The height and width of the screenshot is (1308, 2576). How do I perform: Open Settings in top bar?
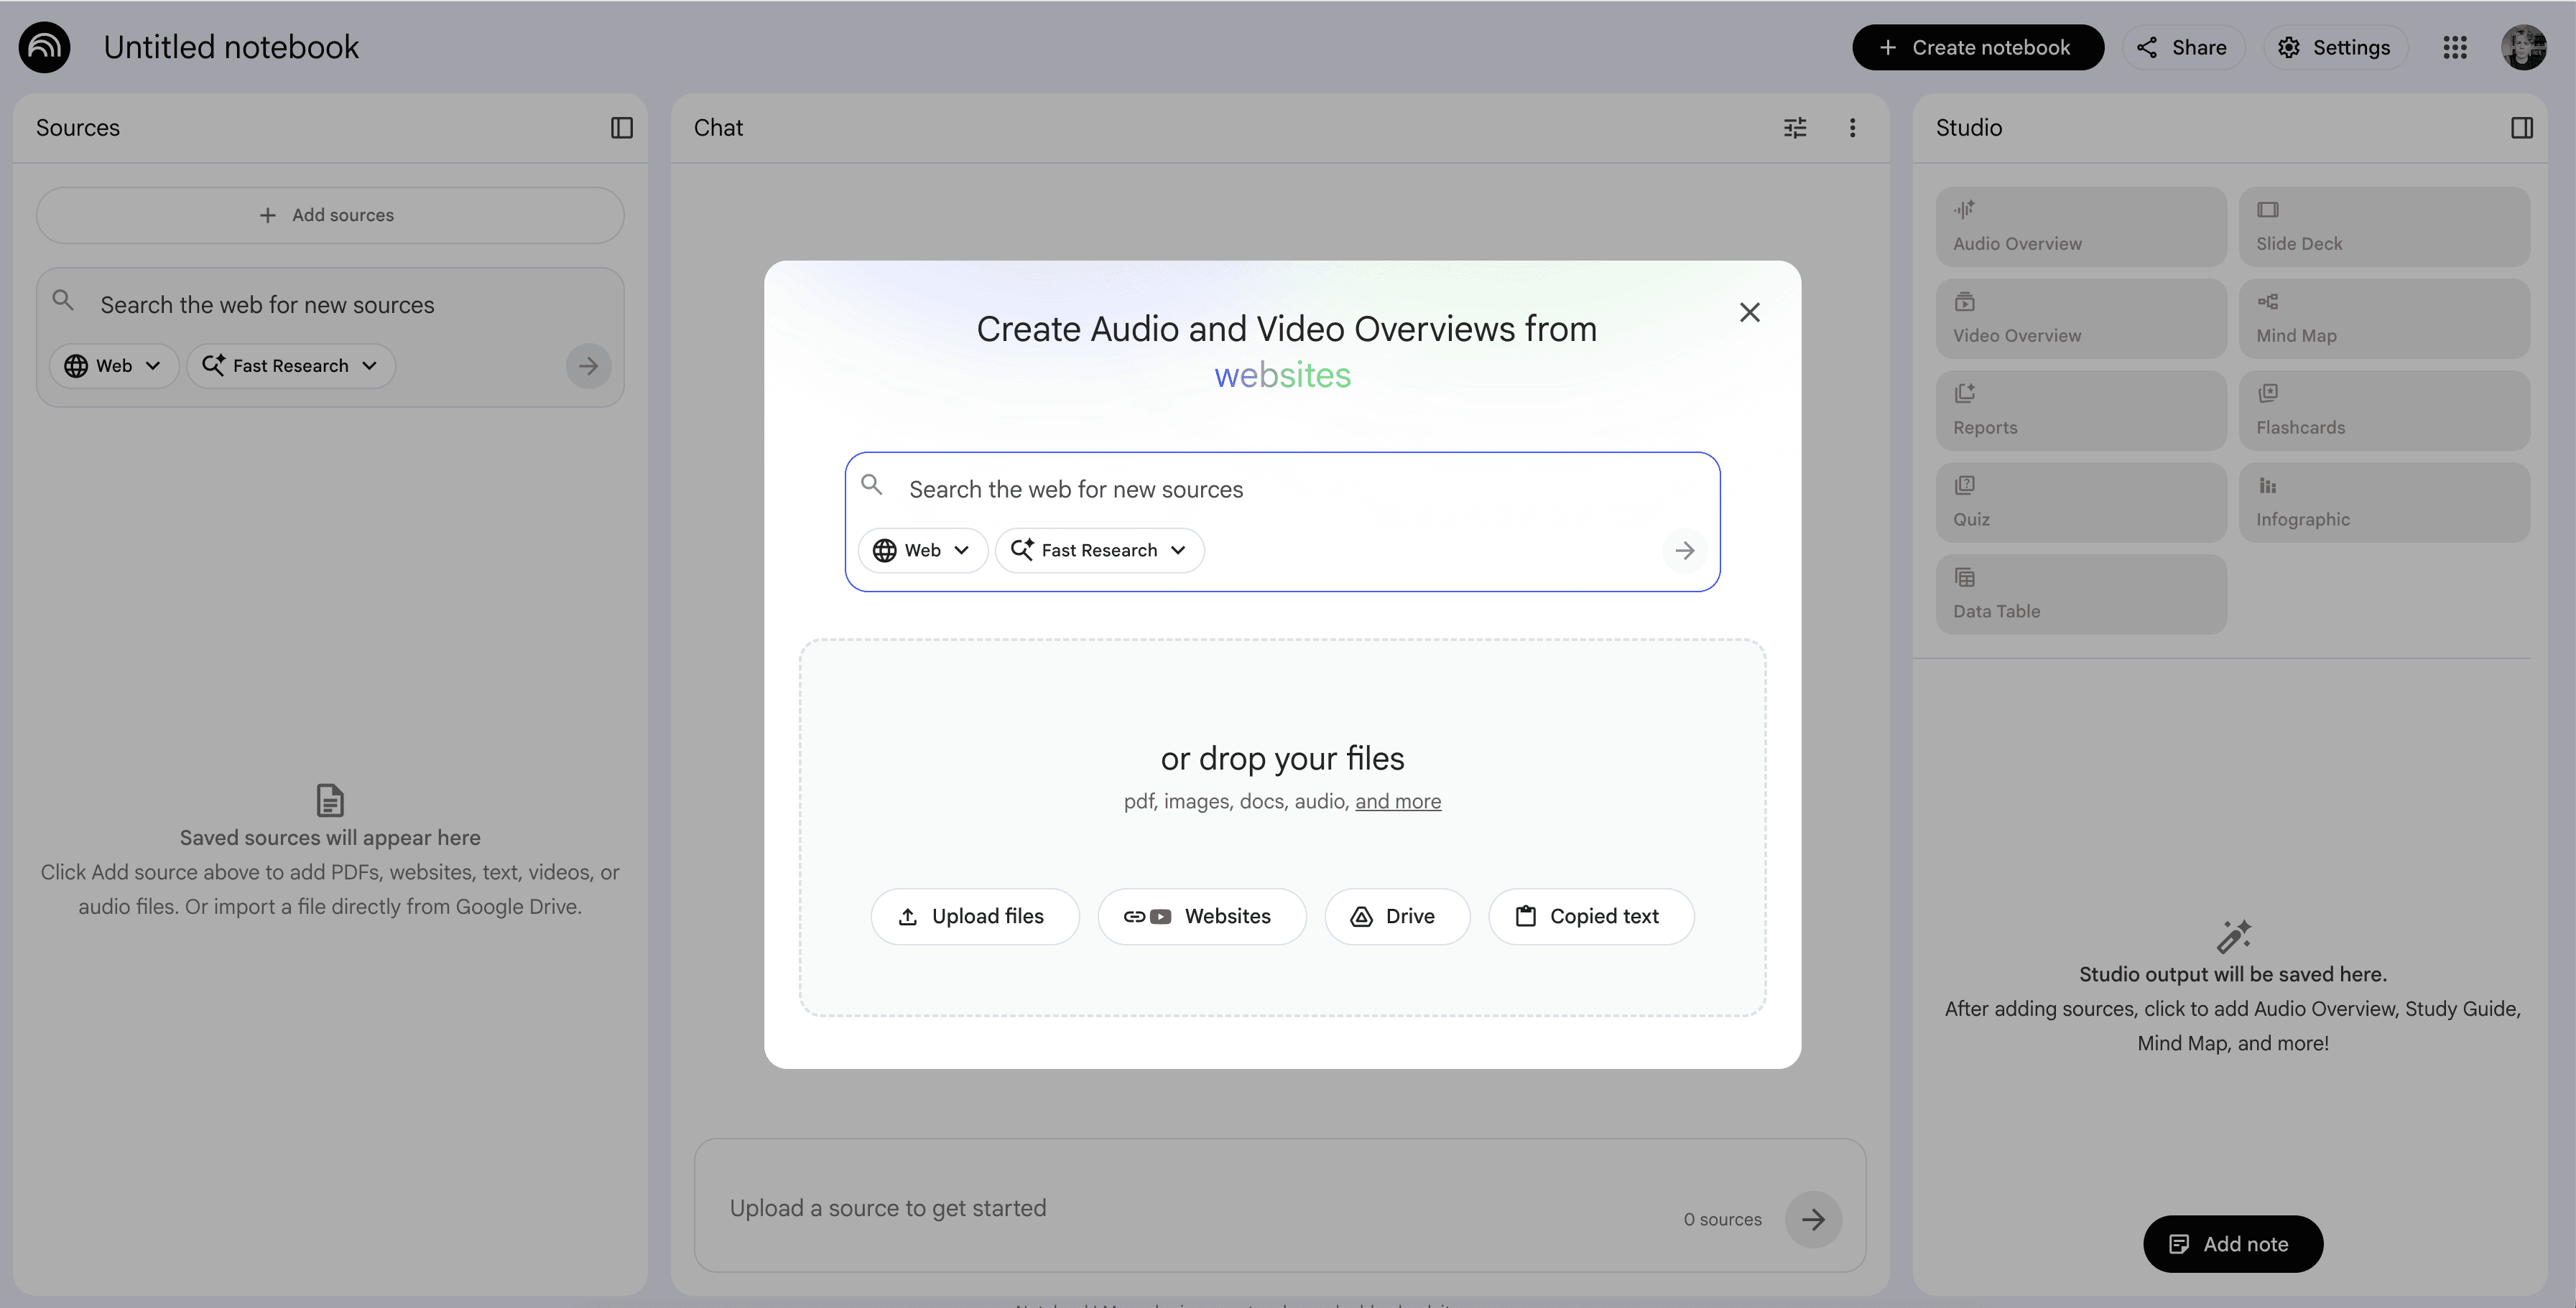[2334, 47]
